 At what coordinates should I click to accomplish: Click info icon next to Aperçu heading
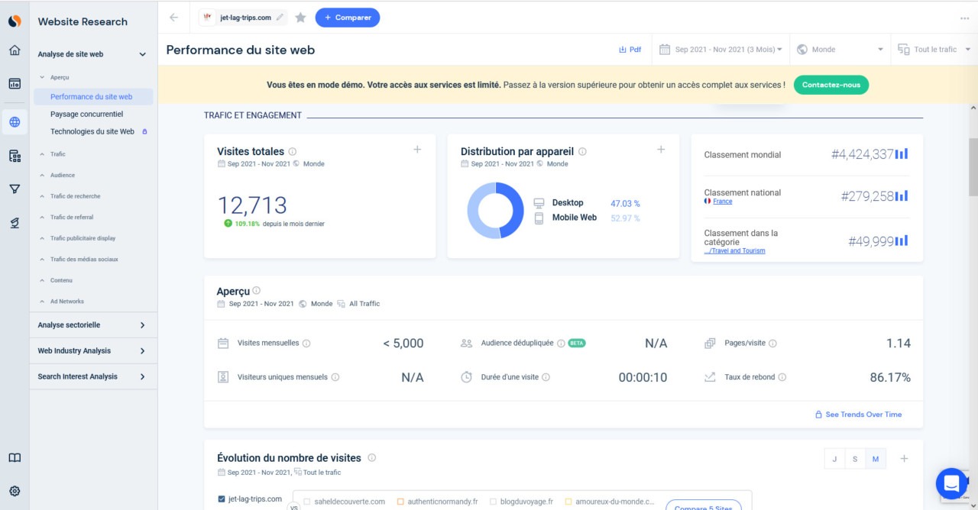pos(257,290)
